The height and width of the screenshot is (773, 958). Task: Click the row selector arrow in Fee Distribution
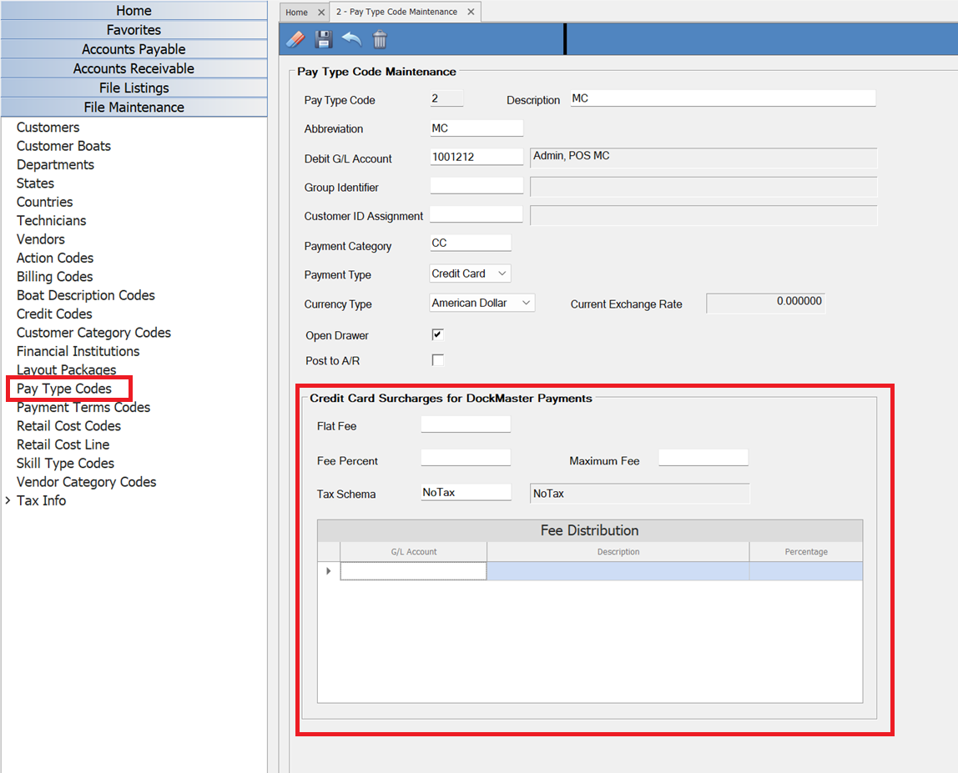pyautogui.click(x=329, y=571)
